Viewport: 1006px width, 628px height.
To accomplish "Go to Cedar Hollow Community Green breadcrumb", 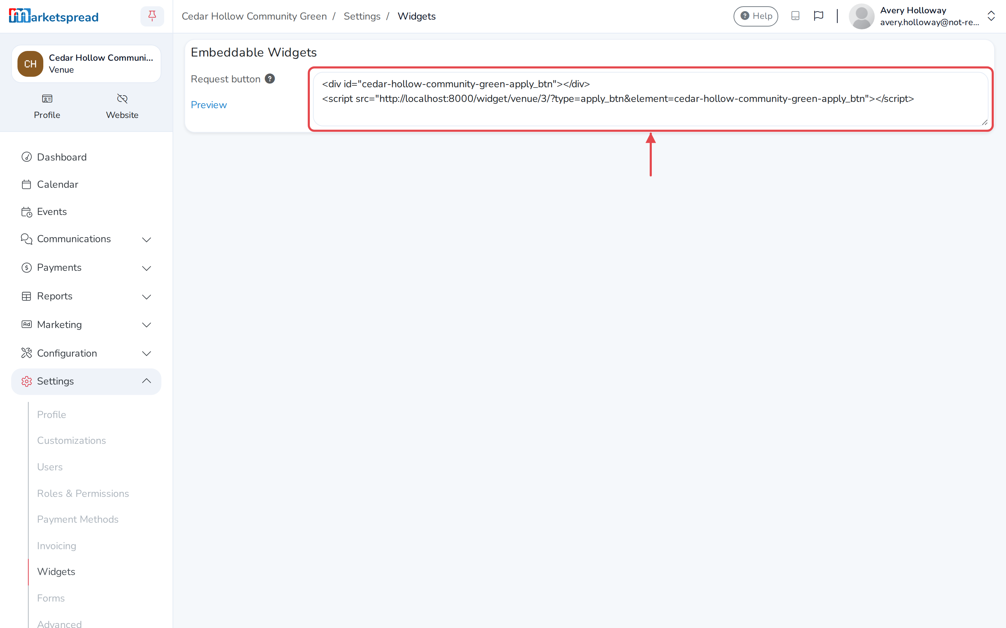I will (x=254, y=16).
